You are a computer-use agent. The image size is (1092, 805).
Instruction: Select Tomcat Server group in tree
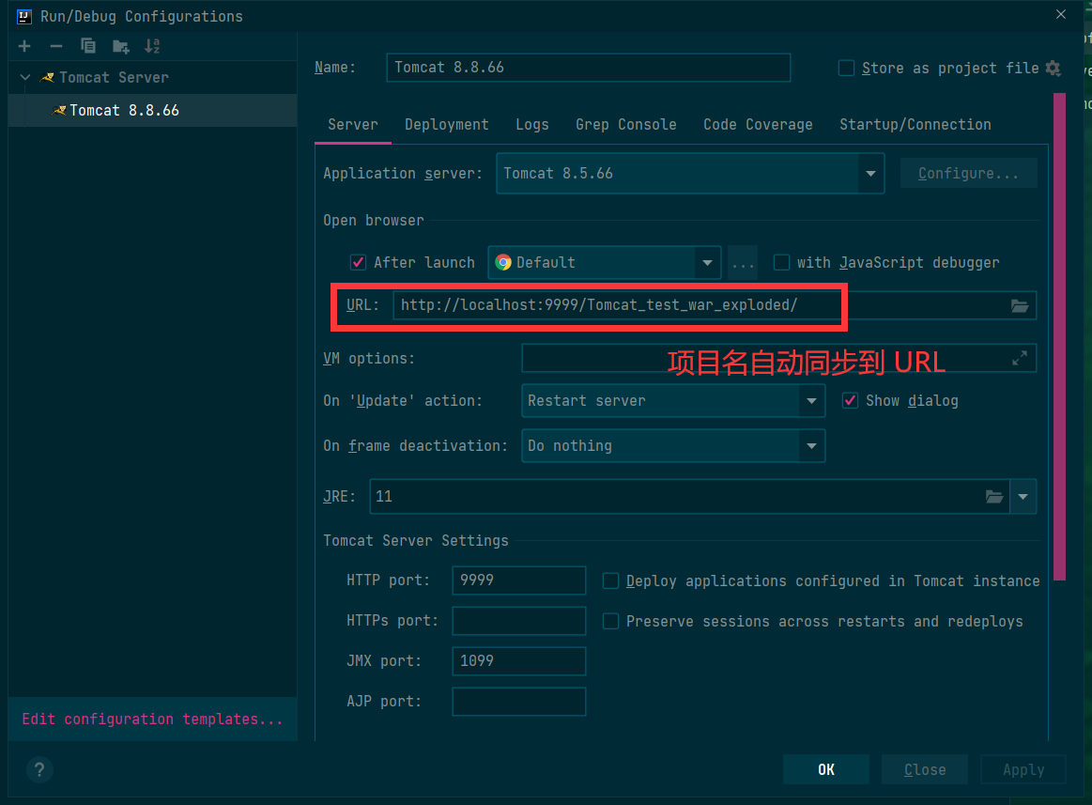pyautogui.click(x=152, y=77)
